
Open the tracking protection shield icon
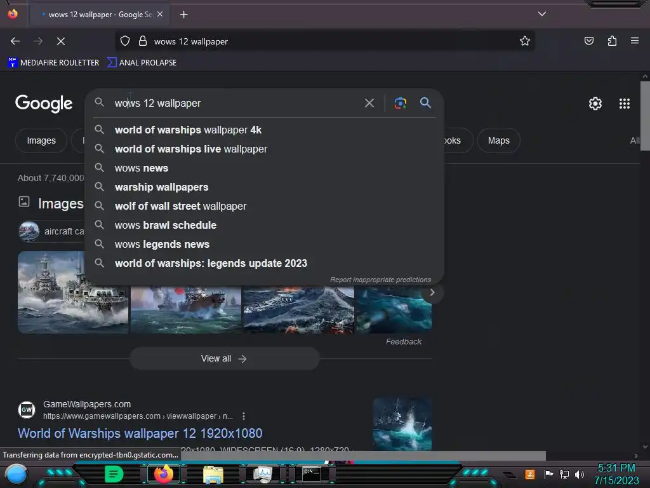click(125, 41)
